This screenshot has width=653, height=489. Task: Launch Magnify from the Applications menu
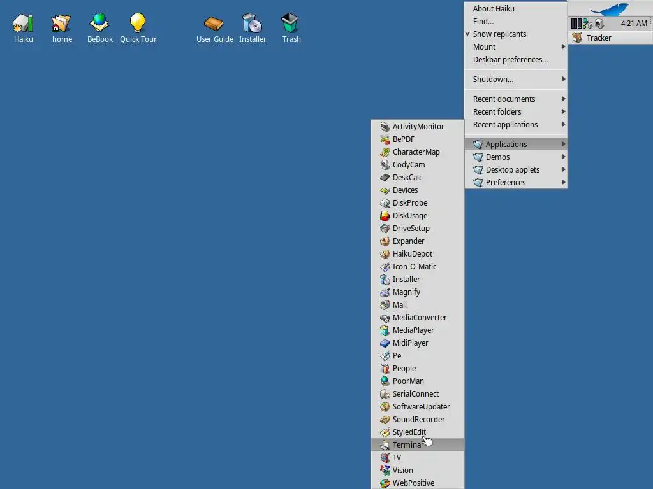[418, 292]
